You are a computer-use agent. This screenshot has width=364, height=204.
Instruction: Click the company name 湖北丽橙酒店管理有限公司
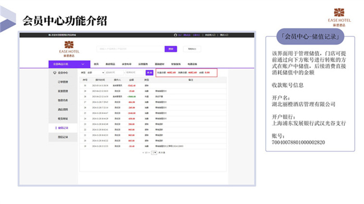tap(304, 104)
